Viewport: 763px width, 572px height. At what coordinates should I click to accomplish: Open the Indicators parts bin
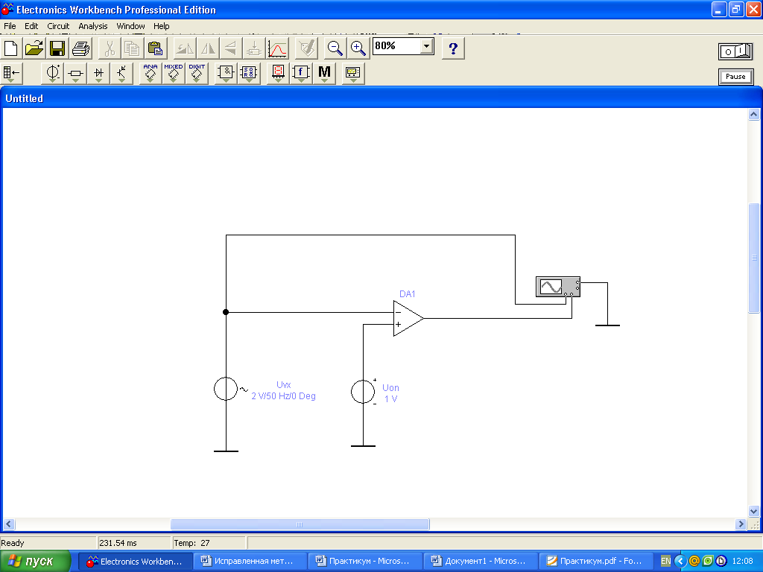click(x=278, y=73)
